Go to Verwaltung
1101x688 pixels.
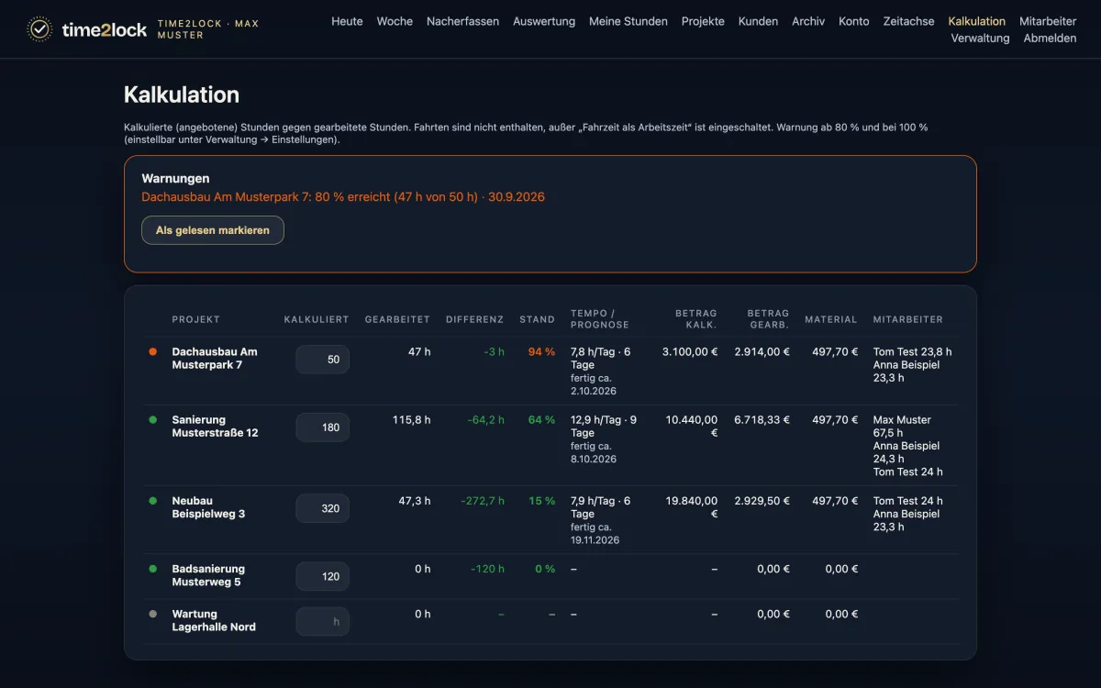[x=980, y=39]
